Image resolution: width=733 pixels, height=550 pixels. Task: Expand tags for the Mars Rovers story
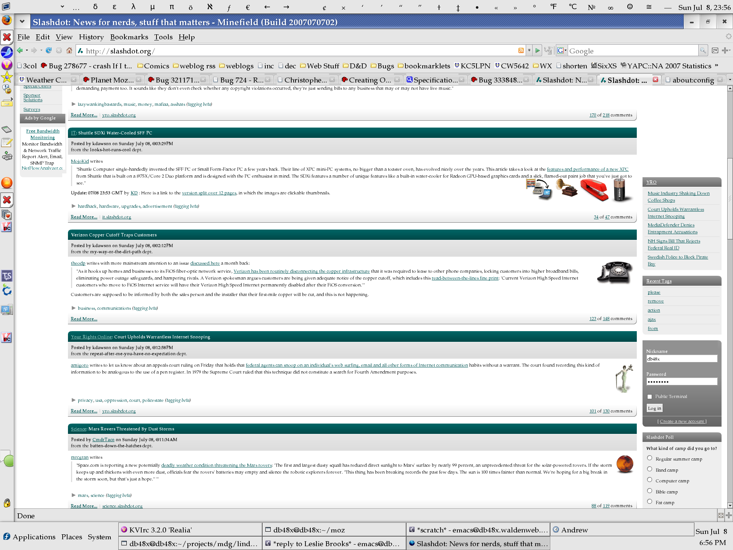73,495
